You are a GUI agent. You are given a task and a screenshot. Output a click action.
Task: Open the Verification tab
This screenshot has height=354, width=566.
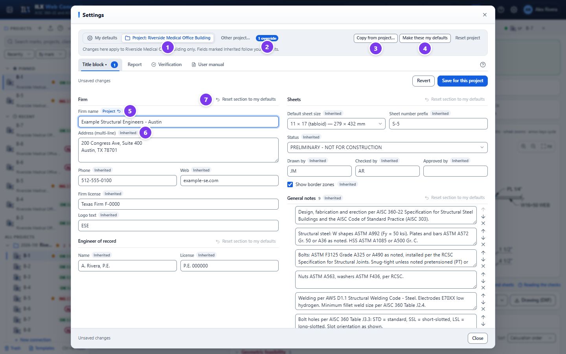[x=167, y=65]
